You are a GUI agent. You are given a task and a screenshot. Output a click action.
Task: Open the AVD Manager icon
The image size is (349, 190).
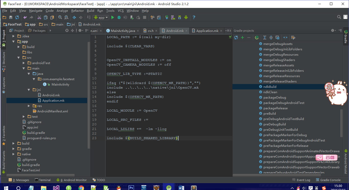point(173,17)
